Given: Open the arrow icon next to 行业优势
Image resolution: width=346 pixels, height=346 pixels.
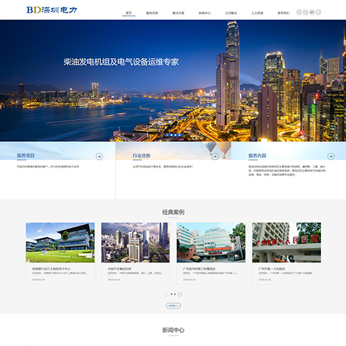Looking at the screenshot, I should click(x=215, y=156).
